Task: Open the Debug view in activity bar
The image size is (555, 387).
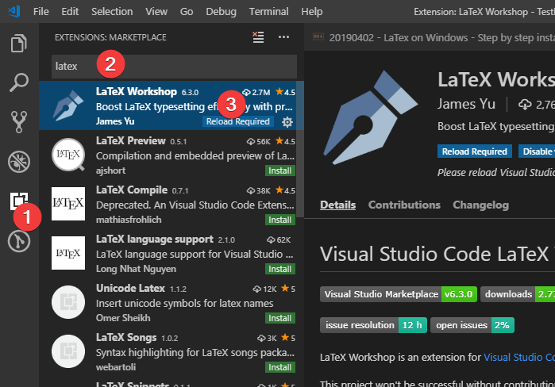Action: (19, 162)
